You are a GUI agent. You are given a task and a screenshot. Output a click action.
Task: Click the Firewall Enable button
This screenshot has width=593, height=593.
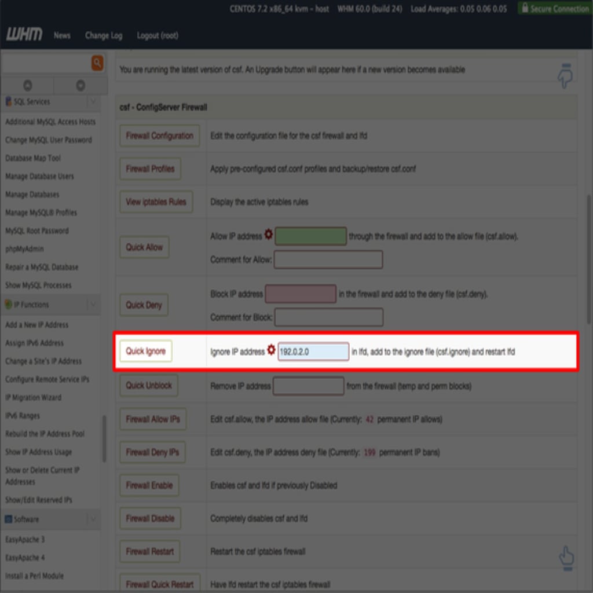click(149, 485)
